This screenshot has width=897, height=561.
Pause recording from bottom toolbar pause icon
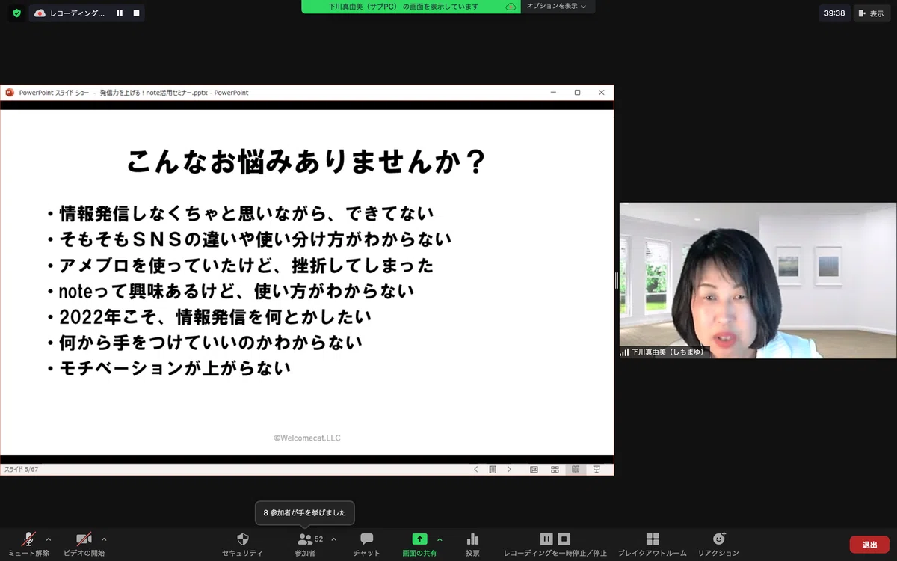pos(546,539)
